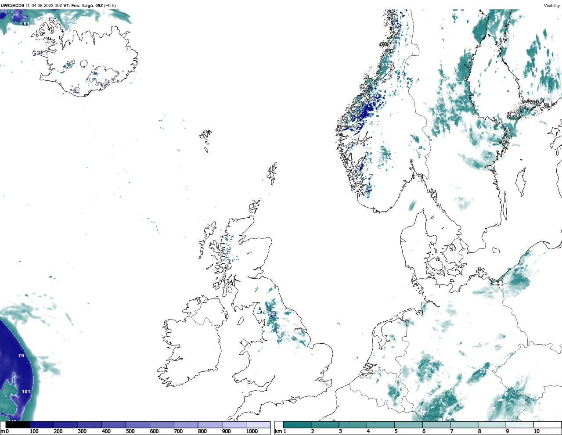Click the "(+9 h)" forecast offset
The height and width of the screenshot is (435, 562).
(110, 5)
